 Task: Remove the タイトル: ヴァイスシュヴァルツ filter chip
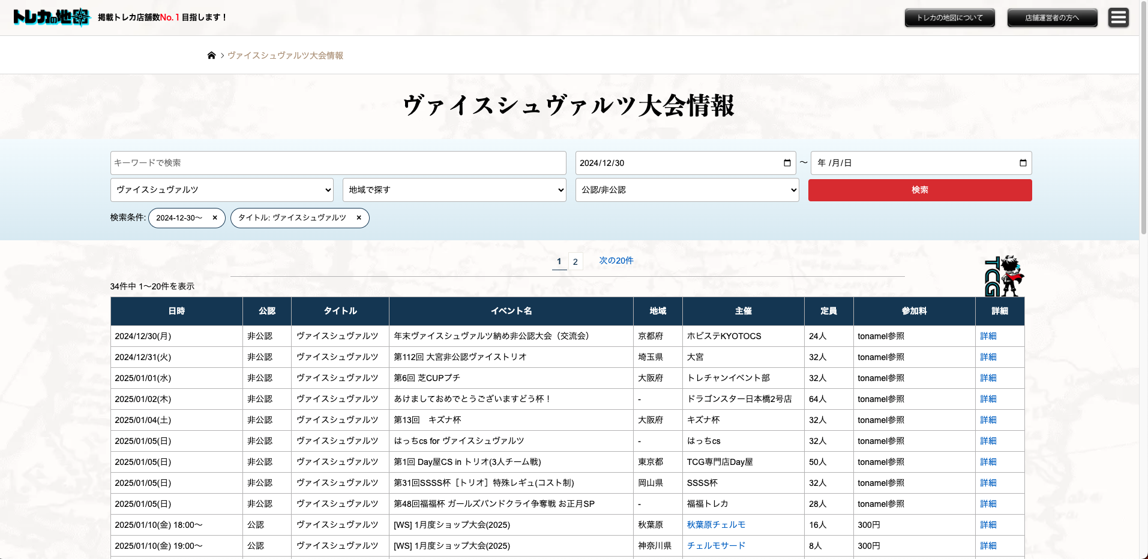359,218
